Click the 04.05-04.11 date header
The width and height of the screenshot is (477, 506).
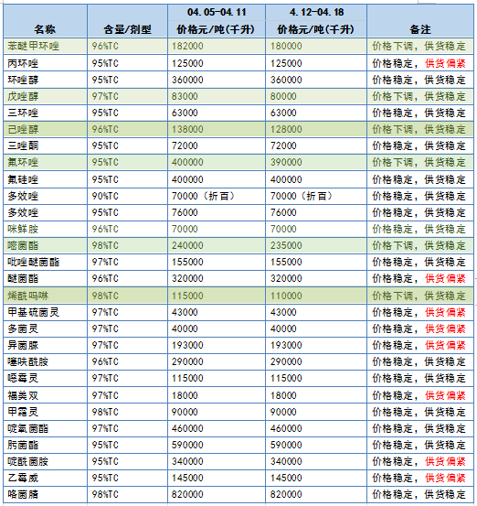(217, 13)
